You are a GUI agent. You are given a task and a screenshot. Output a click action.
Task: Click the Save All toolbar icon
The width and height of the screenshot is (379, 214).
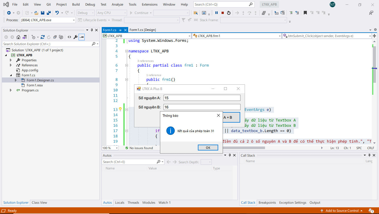point(48,13)
